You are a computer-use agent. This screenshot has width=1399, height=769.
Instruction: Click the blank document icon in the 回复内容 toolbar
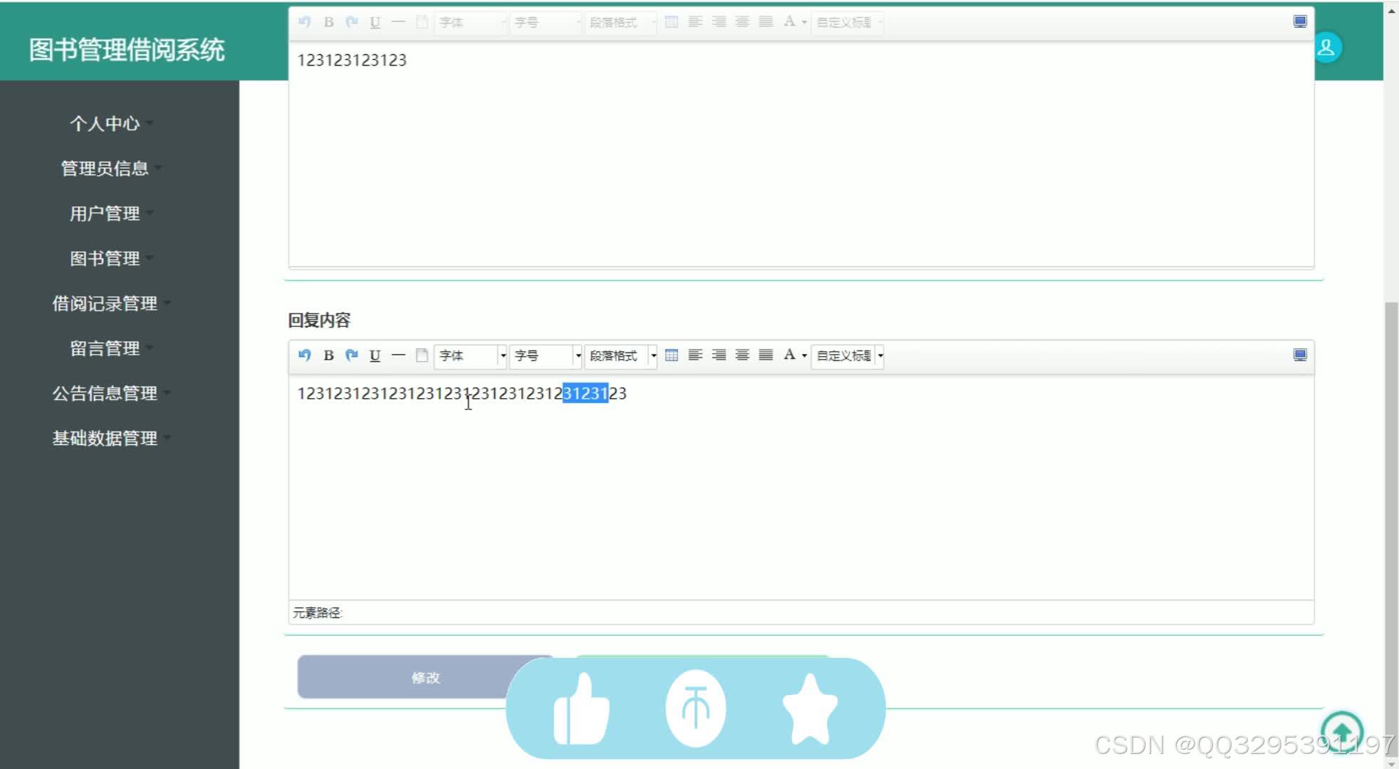pos(422,355)
